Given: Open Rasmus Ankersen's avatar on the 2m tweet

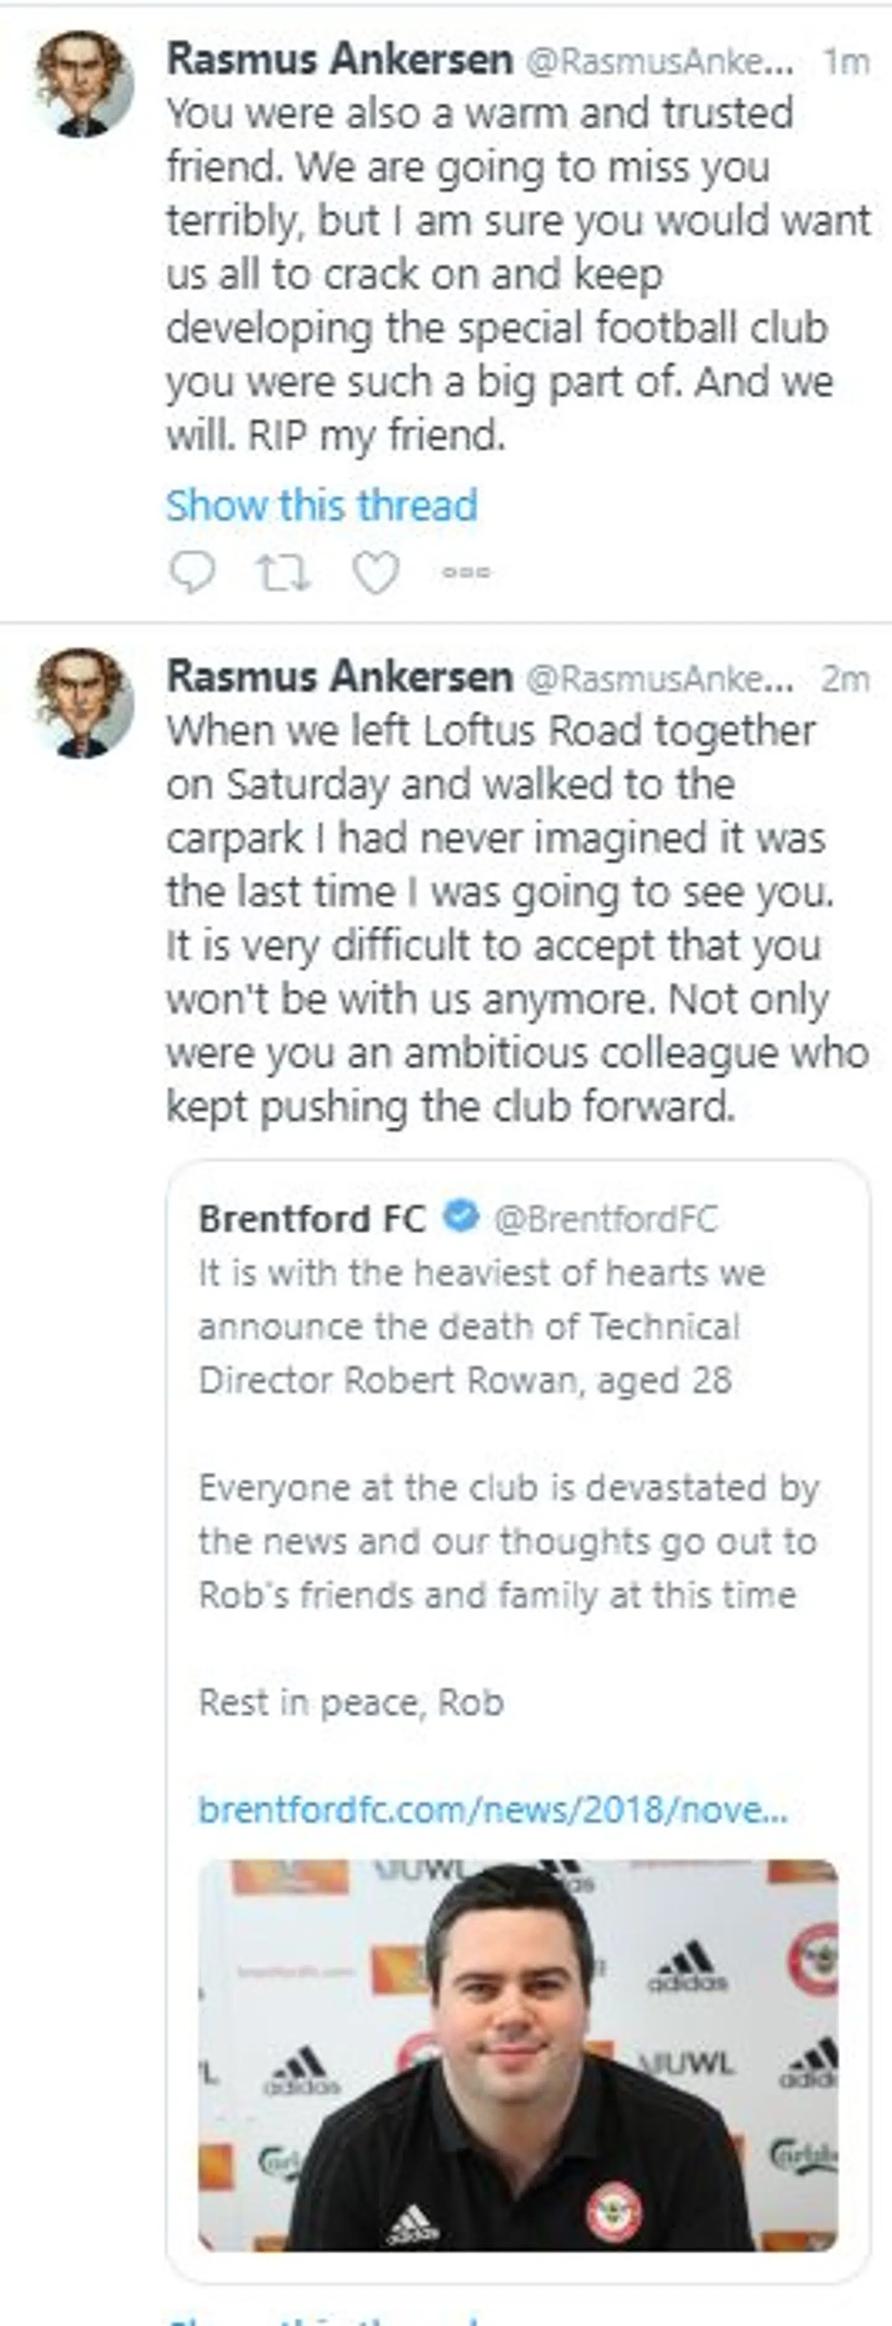Looking at the screenshot, I should click(84, 702).
